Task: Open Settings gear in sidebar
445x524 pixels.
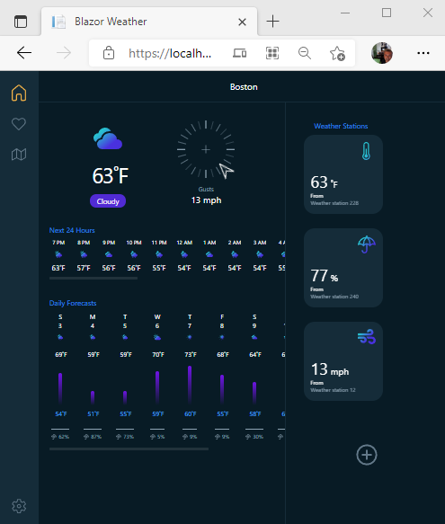Action: click(19, 506)
